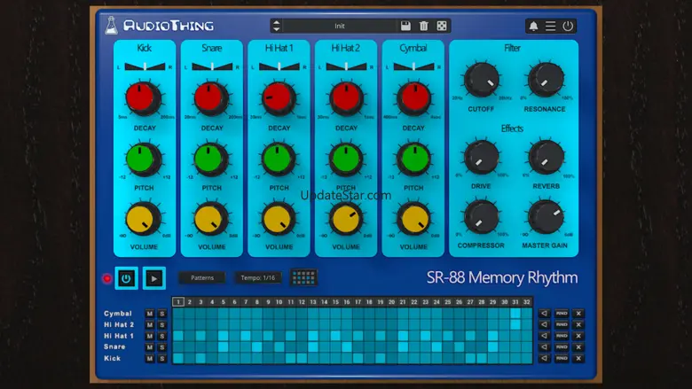The height and width of the screenshot is (389, 692).
Task: Shift the Cymbal pattern with its arrow icon
Action: pyautogui.click(x=544, y=314)
